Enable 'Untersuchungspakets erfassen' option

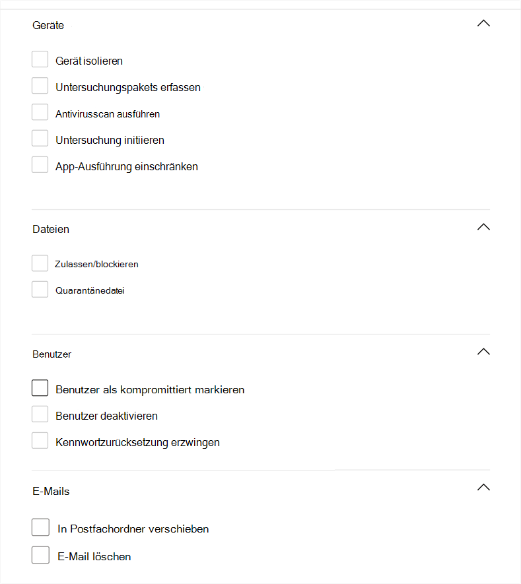click(x=40, y=86)
